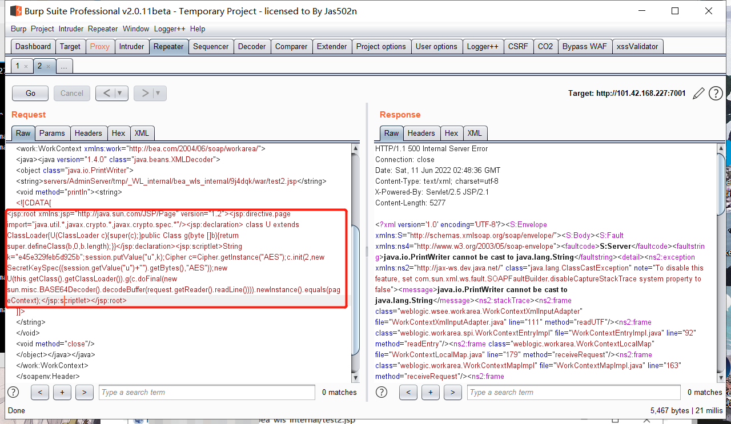Select request XML view tab
Image resolution: width=731 pixels, height=424 pixels.
coord(142,133)
